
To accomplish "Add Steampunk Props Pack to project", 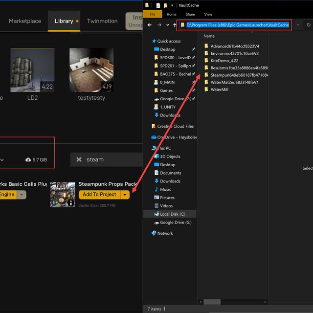I will click(99, 195).
